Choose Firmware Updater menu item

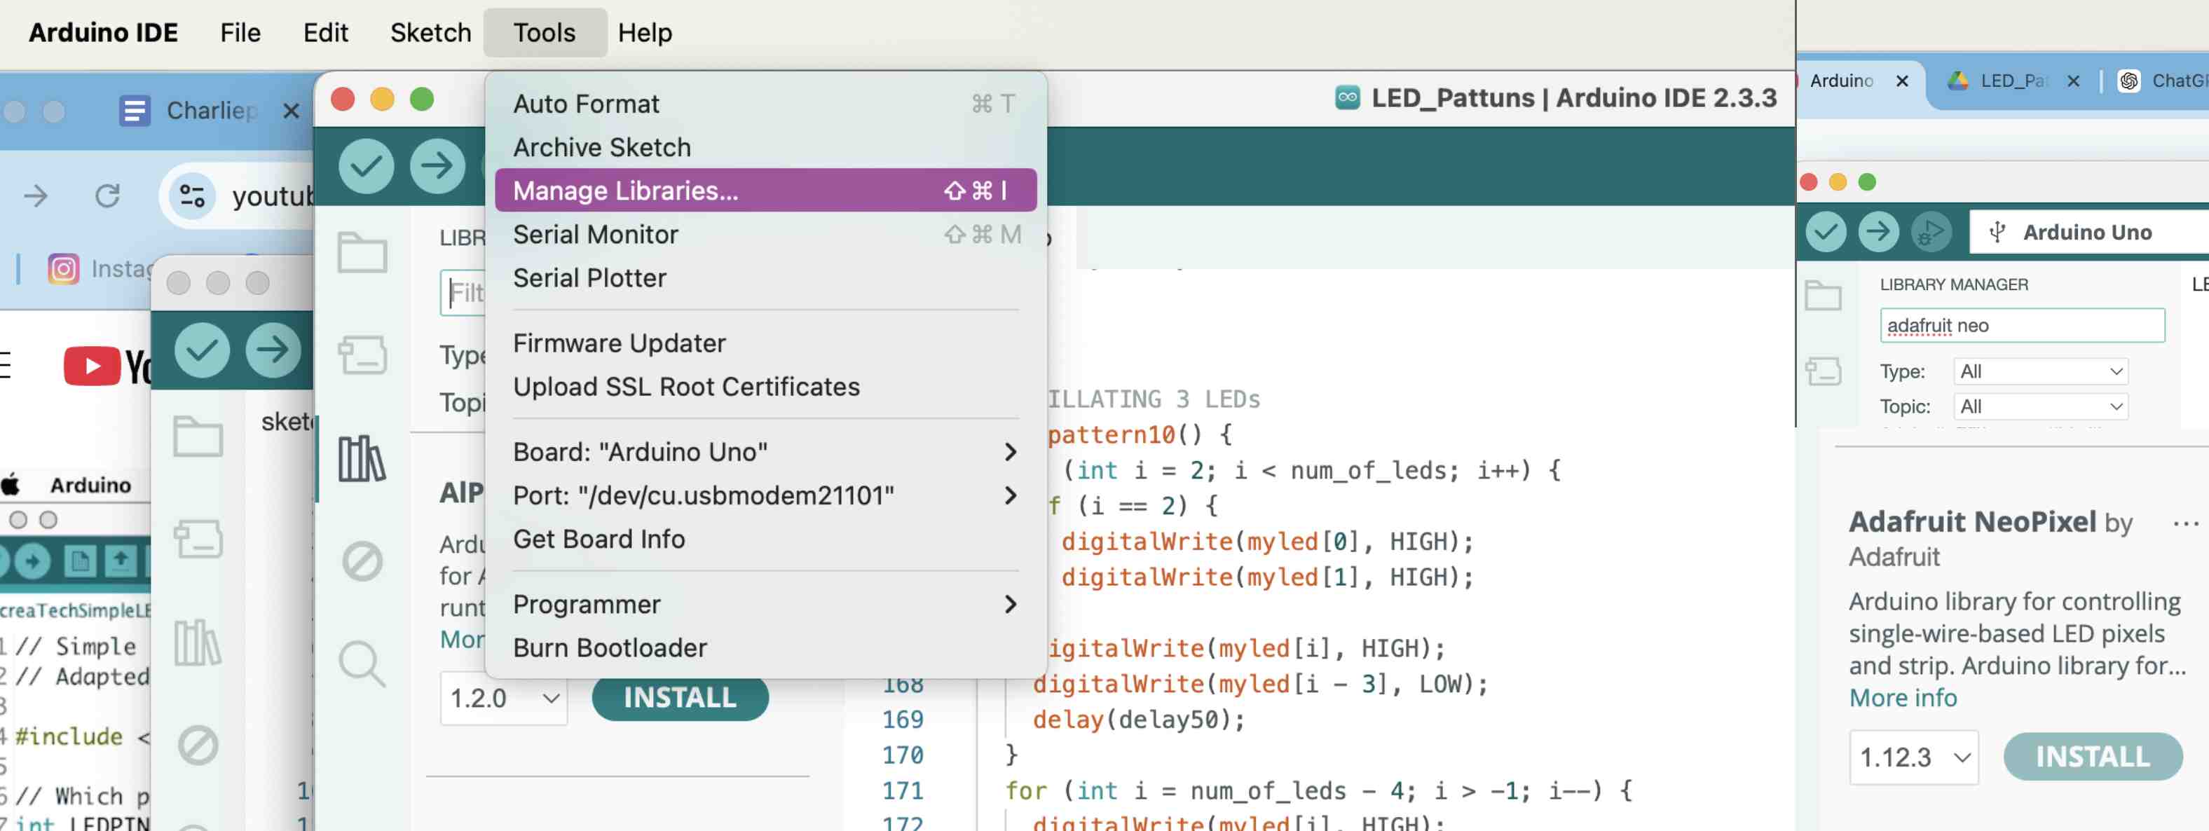point(765,343)
